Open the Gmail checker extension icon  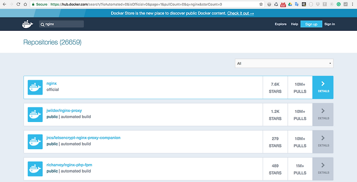click(x=283, y=4)
